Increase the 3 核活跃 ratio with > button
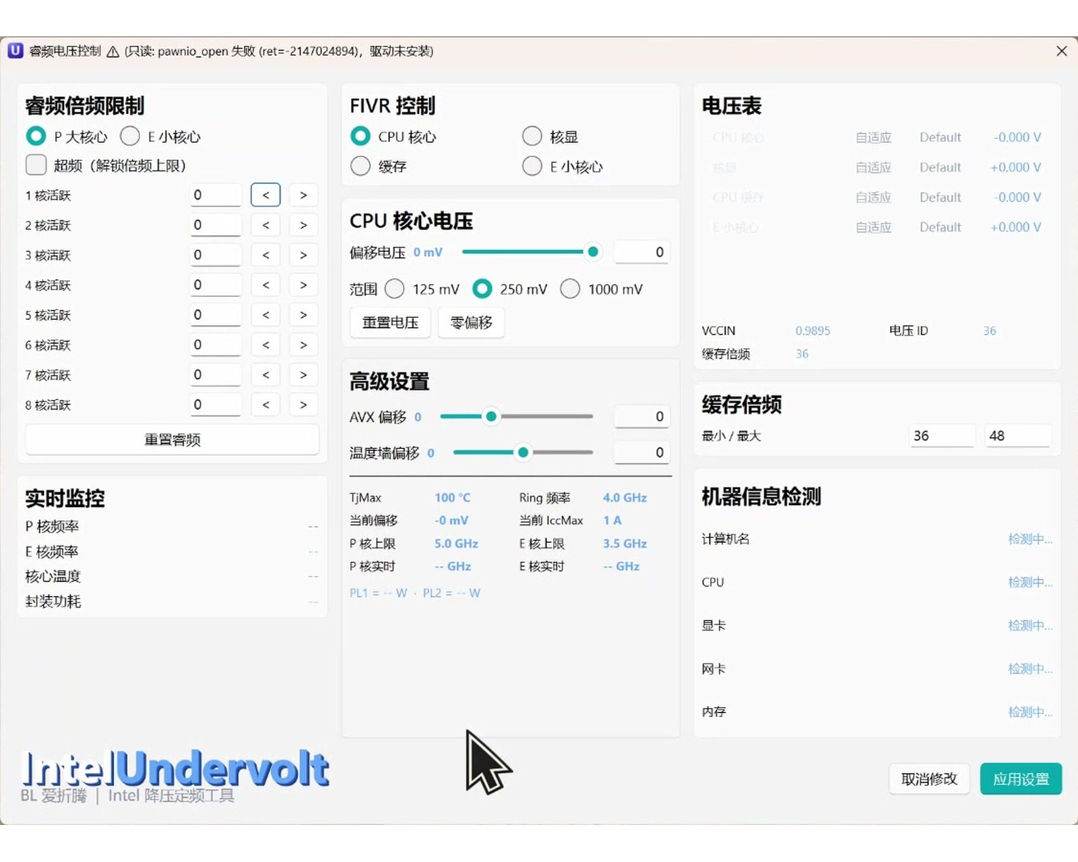The height and width of the screenshot is (862, 1078). coord(303,255)
